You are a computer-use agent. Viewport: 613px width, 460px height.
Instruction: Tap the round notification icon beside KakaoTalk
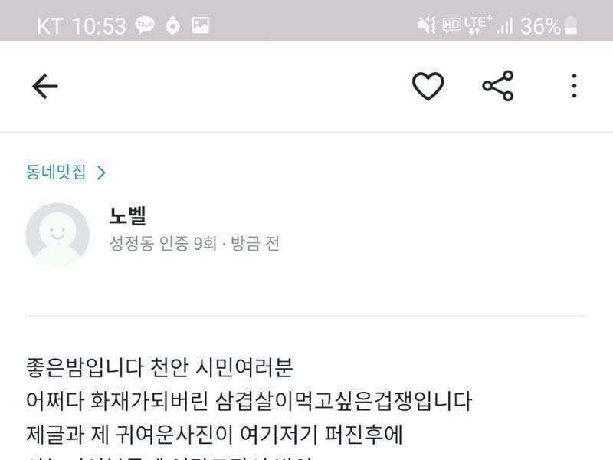pos(173,26)
